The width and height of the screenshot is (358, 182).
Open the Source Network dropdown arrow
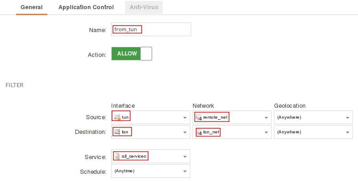click(266, 118)
